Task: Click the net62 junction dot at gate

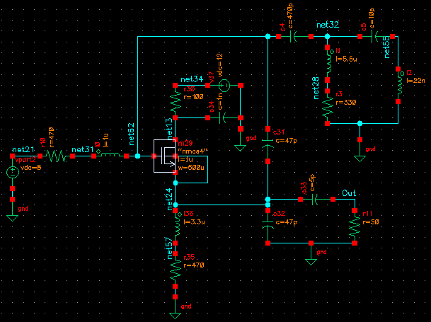Action: coord(138,156)
